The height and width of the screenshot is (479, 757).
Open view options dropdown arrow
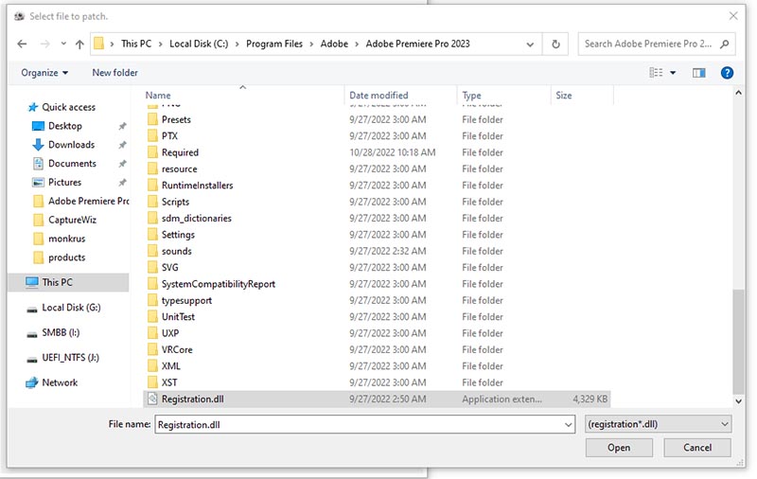coord(673,73)
